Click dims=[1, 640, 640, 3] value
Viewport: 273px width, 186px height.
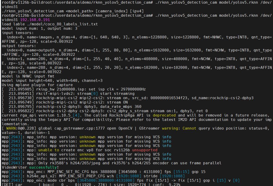[105, 37]
